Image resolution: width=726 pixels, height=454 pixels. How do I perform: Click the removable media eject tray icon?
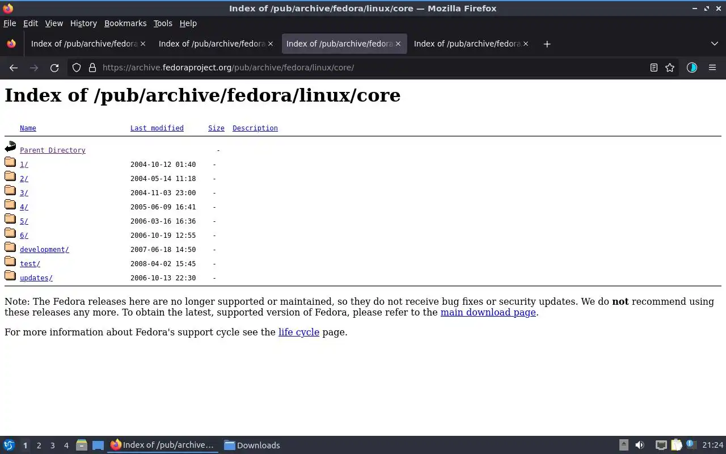[623, 445]
